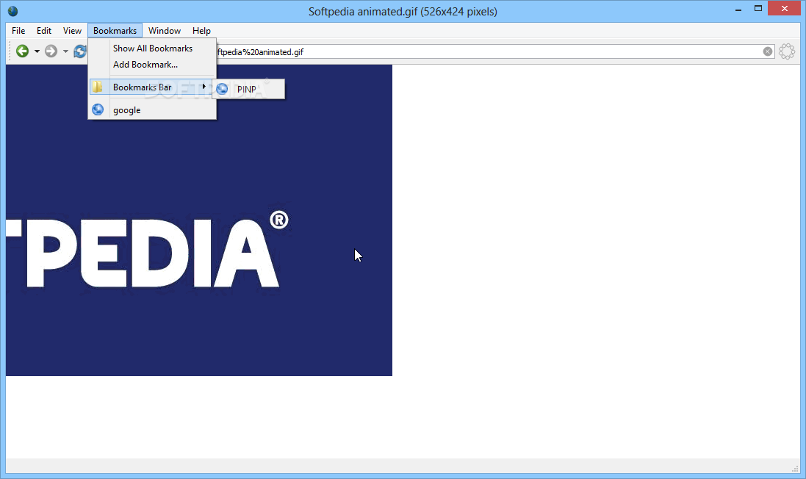Viewport: 806px width, 479px height.
Task: Click the globe icon next to google
Action: point(98,109)
